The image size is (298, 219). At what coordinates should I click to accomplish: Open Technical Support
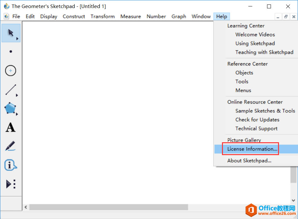[256, 128]
